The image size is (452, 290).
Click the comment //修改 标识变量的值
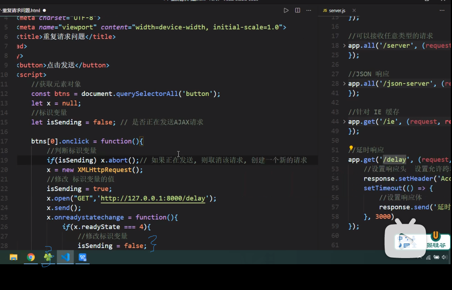80,179
